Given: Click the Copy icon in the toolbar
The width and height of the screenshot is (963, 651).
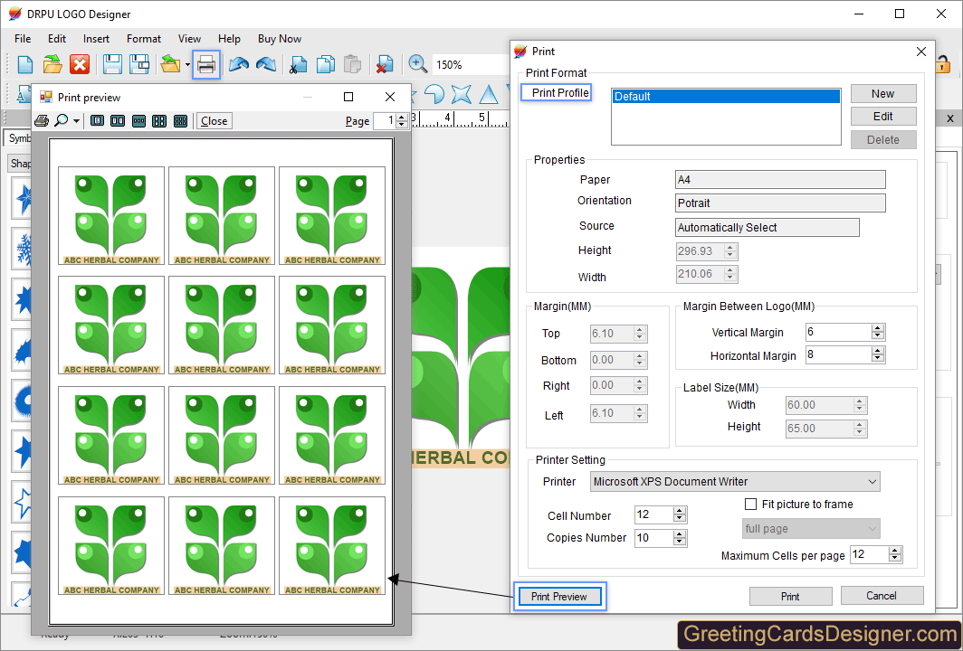Looking at the screenshot, I should [326, 64].
